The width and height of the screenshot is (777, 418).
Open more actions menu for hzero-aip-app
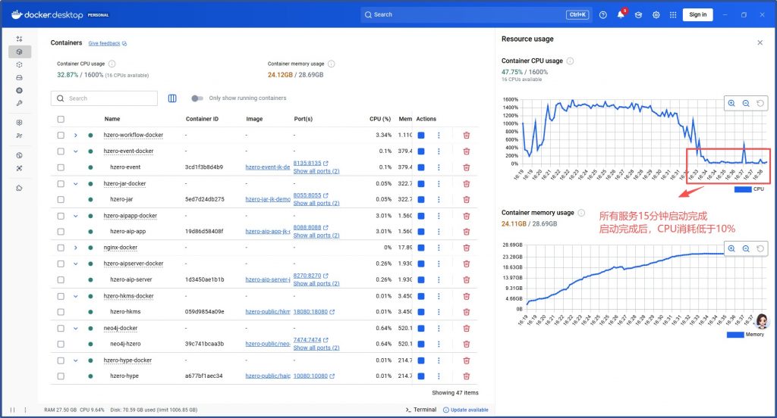click(x=439, y=232)
